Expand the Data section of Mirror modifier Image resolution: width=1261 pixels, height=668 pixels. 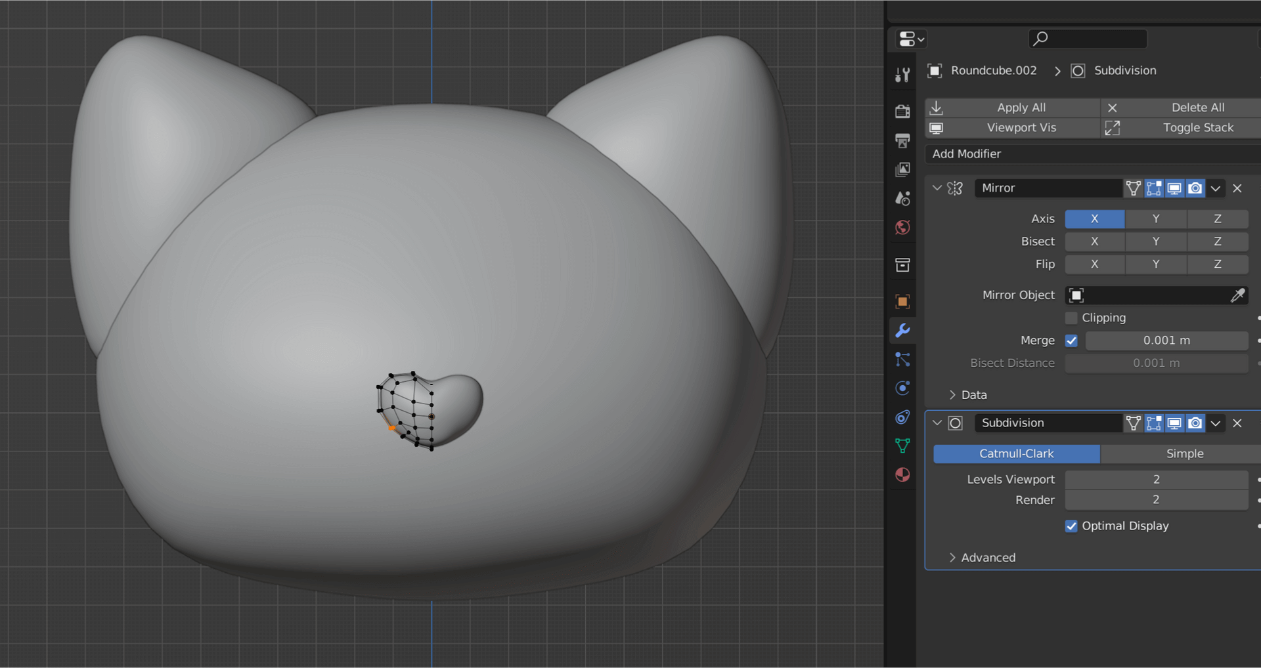(x=952, y=394)
